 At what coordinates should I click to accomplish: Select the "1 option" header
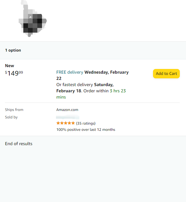pyautogui.click(x=13, y=50)
